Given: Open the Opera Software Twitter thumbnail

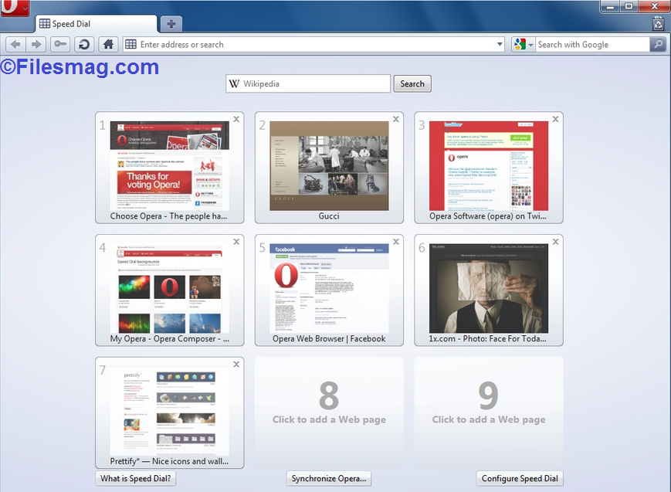Looking at the screenshot, I should coord(489,166).
